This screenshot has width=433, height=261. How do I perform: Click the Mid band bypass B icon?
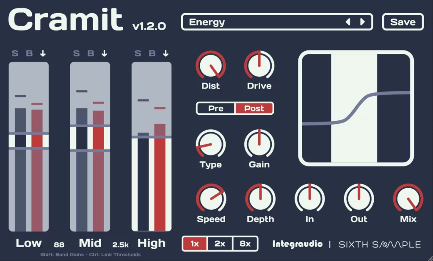click(x=91, y=53)
